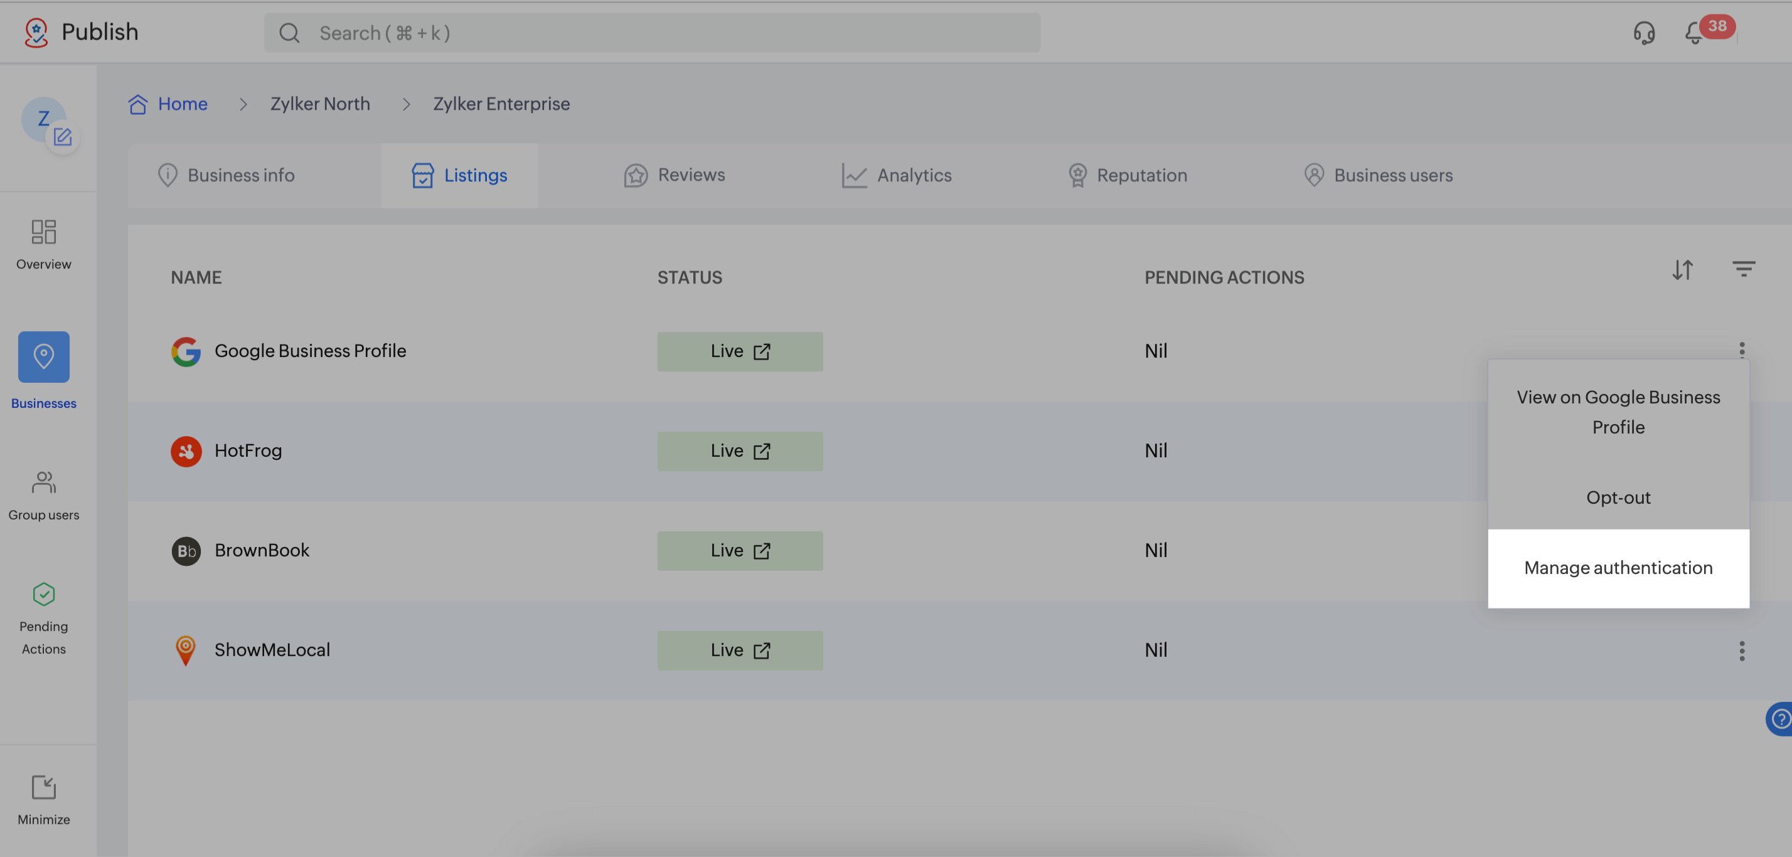Switch to the Reputation tab
Image resolution: width=1792 pixels, height=857 pixels.
1127,175
